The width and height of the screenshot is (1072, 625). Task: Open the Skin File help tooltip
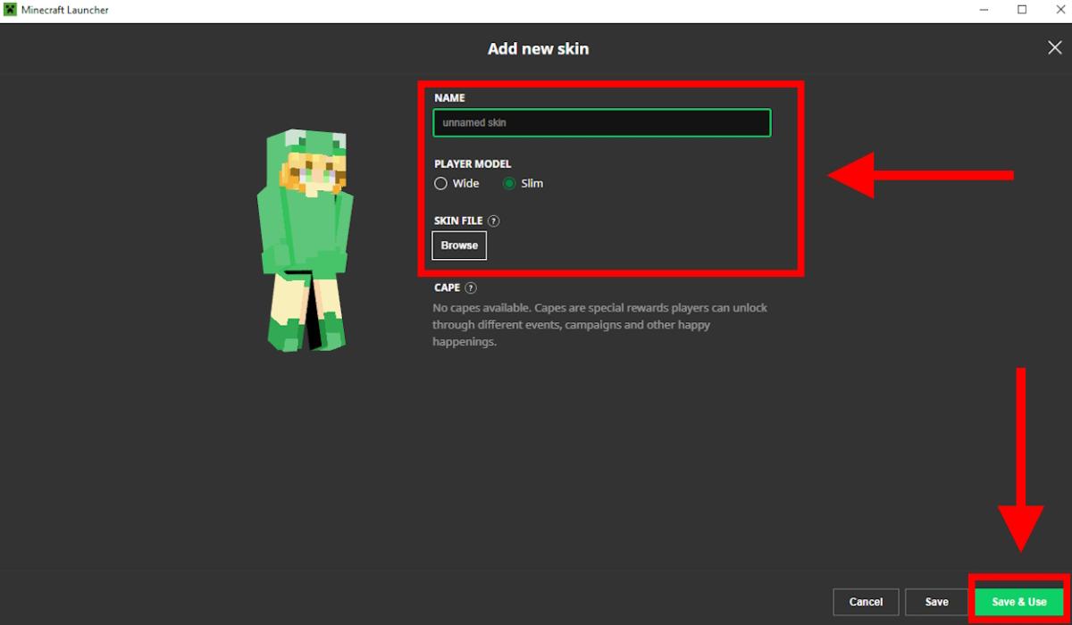(493, 221)
